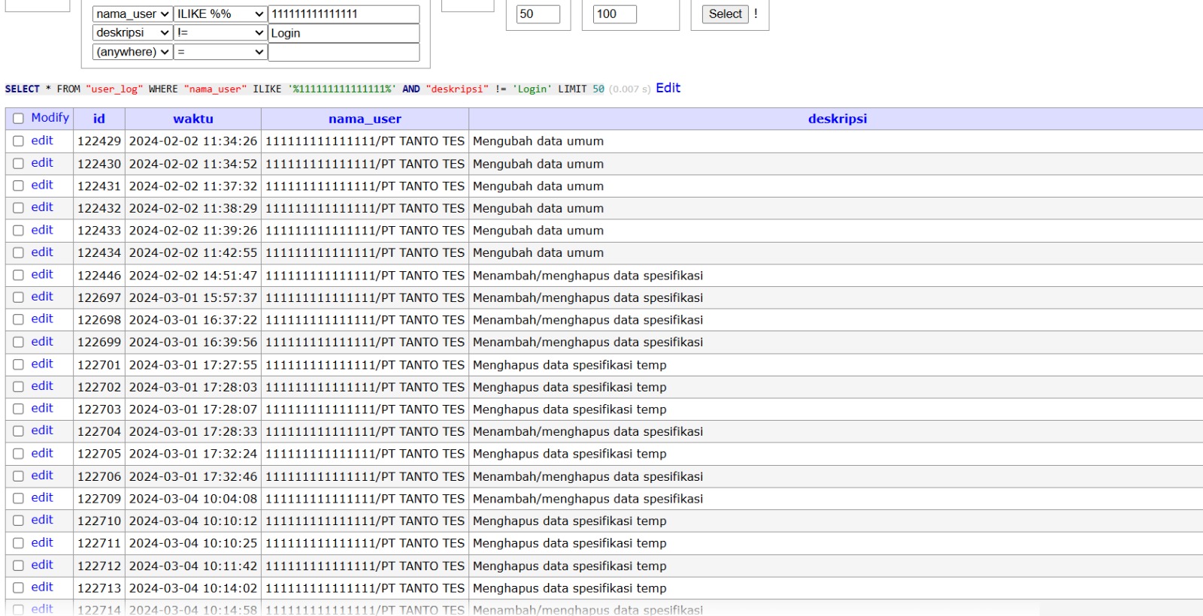The width and height of the screenshot is (1203, 616).
Task: Expand the deskripsi column dropdown
Action: click(132, 33)
